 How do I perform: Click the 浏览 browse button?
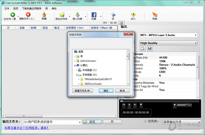[92, 122]
